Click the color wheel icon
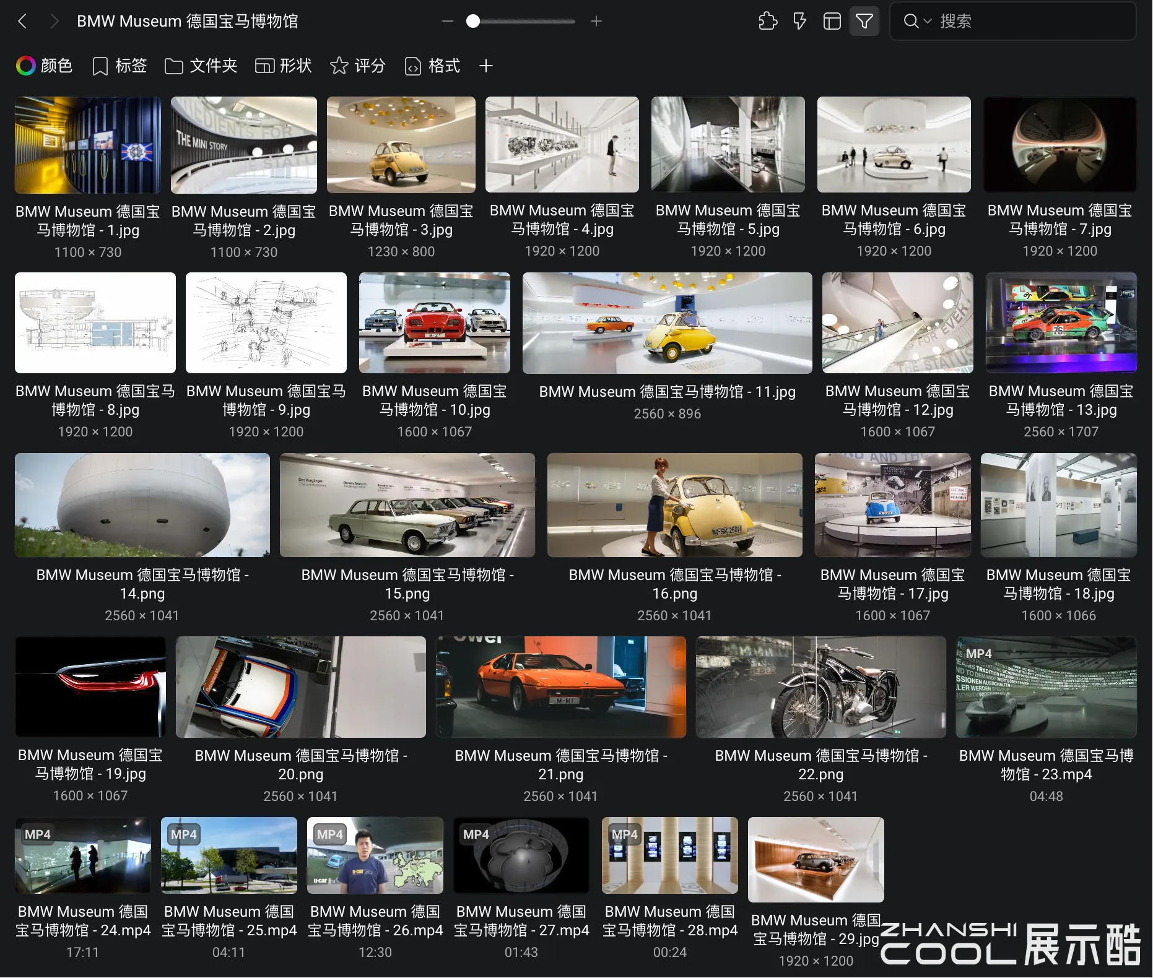The width and height of the screenshot is (1153, 978). 26,66
